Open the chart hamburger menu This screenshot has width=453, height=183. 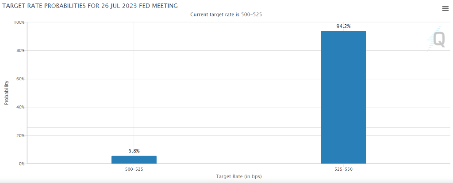[x=445, y=9]
